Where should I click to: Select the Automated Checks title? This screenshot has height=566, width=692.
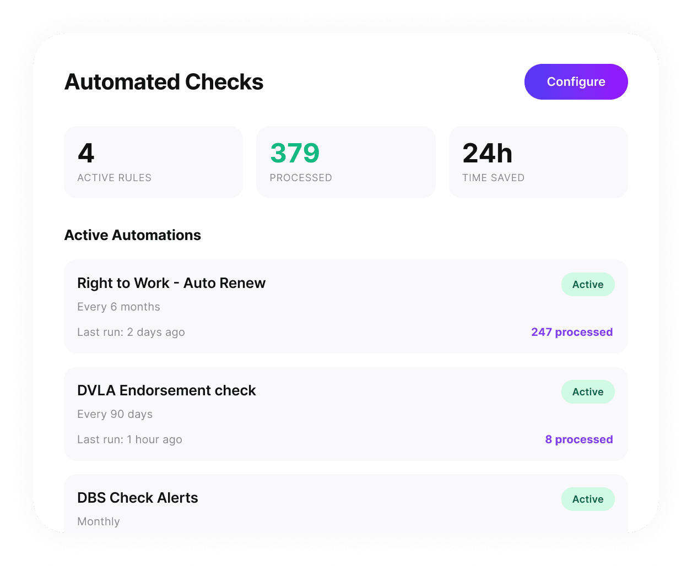(x=164, y=81)
